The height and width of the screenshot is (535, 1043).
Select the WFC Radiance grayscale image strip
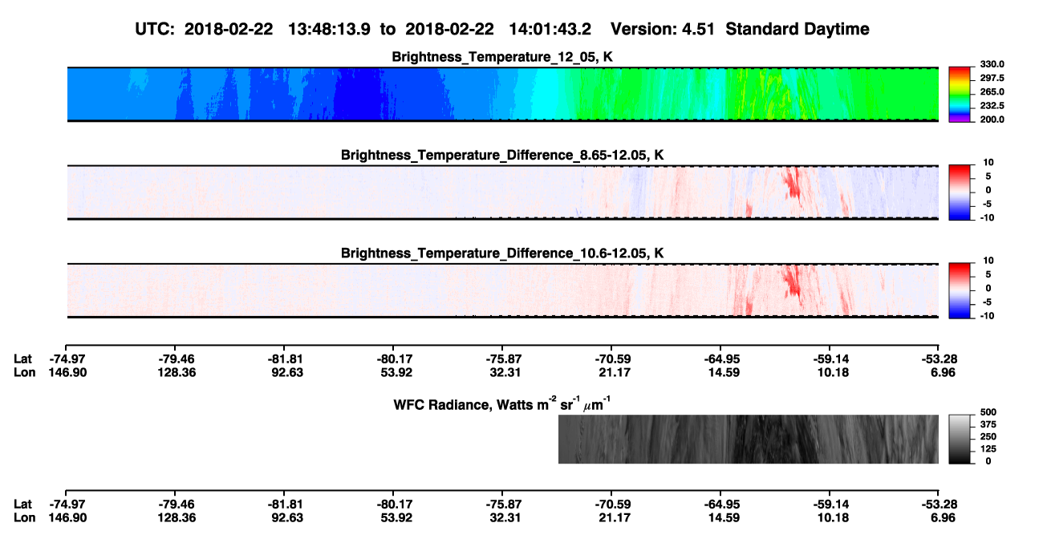[x=749, y=439]
